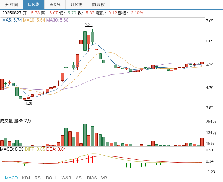
Task: Click the MA10: 5.64 legend
Action: (x=34, y=20)
